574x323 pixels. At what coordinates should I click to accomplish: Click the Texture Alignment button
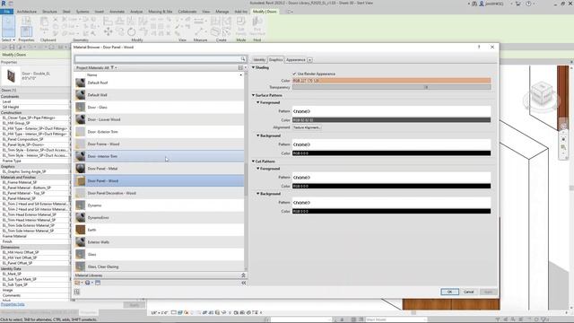(x=307, y=127)
